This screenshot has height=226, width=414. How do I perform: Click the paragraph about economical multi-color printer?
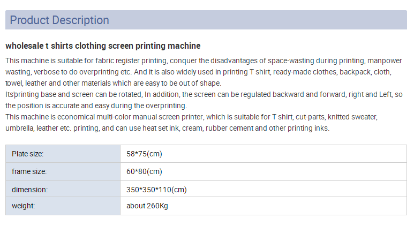191,123
